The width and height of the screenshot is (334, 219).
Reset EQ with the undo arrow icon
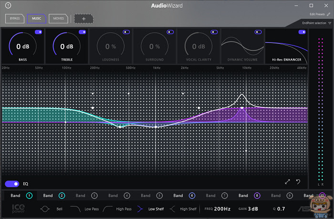298,182
